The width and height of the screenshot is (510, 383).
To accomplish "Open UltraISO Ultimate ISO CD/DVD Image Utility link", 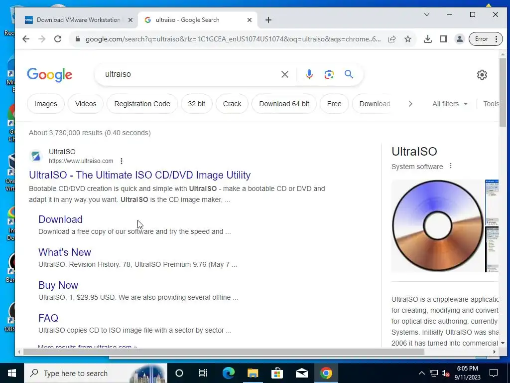I will pyautogui.click(x=140, y=175).
